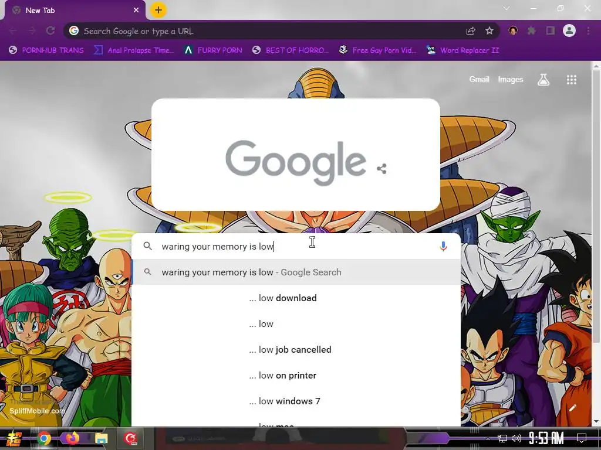Open the Chrome profile avatar
This screenshot has width=601, height=450.
tap(569, 30)
